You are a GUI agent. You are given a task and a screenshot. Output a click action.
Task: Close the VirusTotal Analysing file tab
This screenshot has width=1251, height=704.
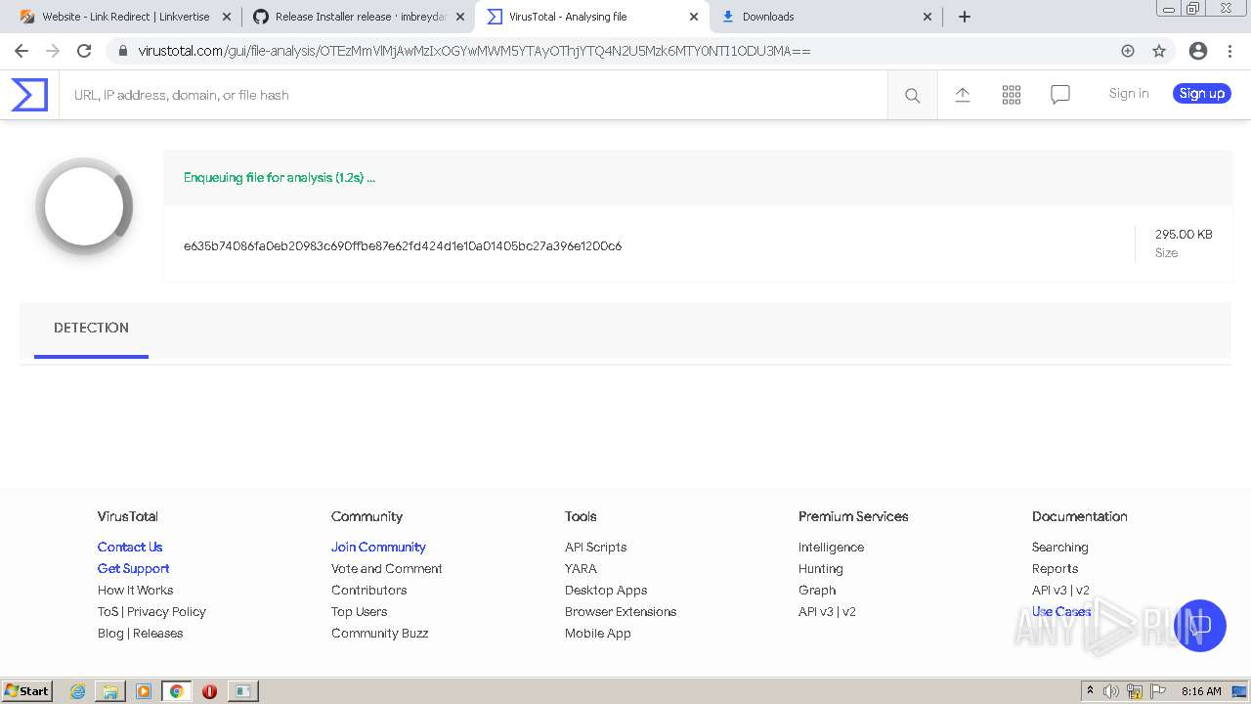pos(694,17)
